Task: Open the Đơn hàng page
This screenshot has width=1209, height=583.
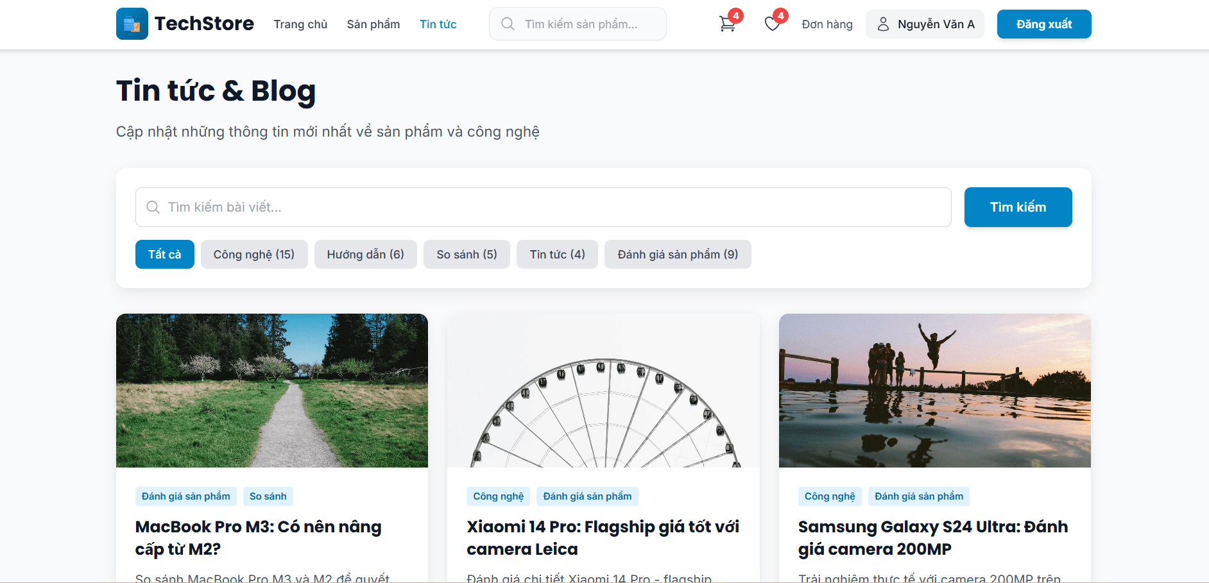Action: 827,24
